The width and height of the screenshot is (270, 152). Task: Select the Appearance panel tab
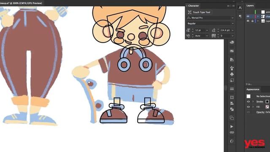pyautogui.click(x=253, y=89)
